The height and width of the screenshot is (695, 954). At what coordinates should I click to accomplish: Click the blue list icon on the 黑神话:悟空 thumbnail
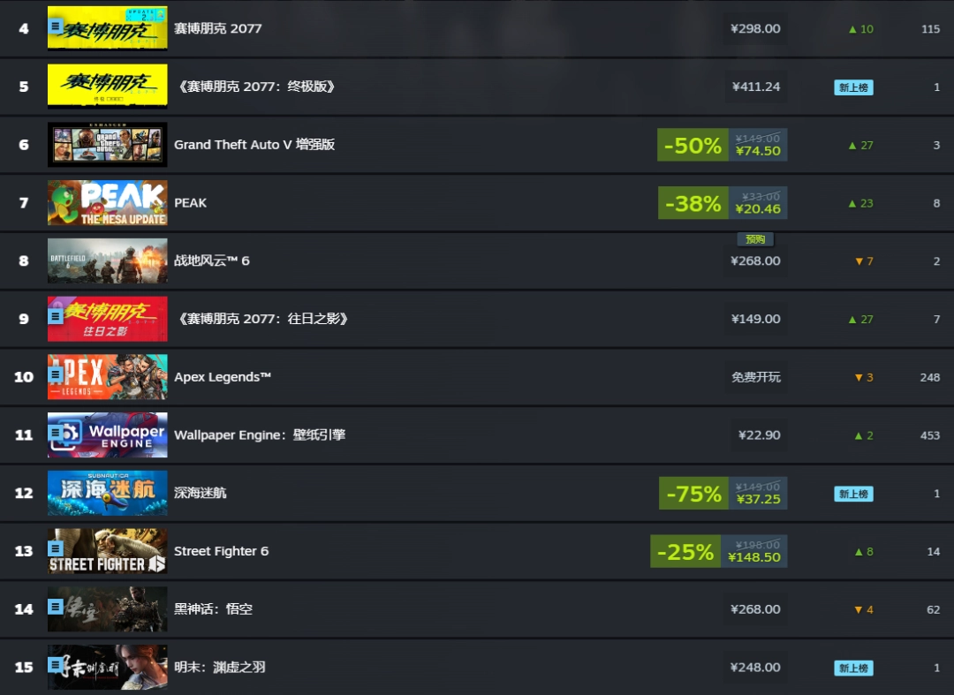(56, 607)
